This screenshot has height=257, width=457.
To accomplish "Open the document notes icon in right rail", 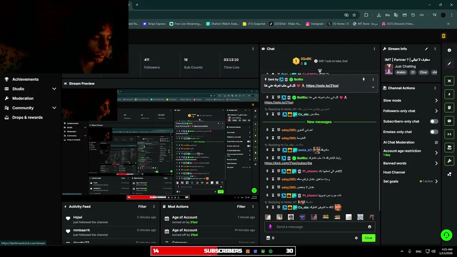I will click(x=450, y=107).
